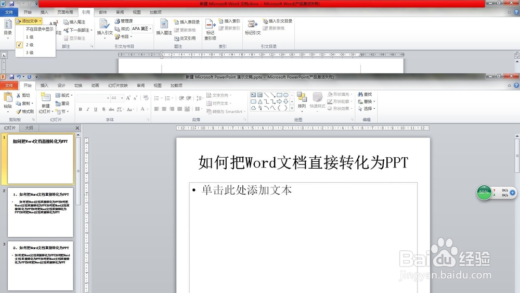The image size is (520, 293).
Task: Click PowerPoint help question mark icon
Action: click(x=516, y=85)
